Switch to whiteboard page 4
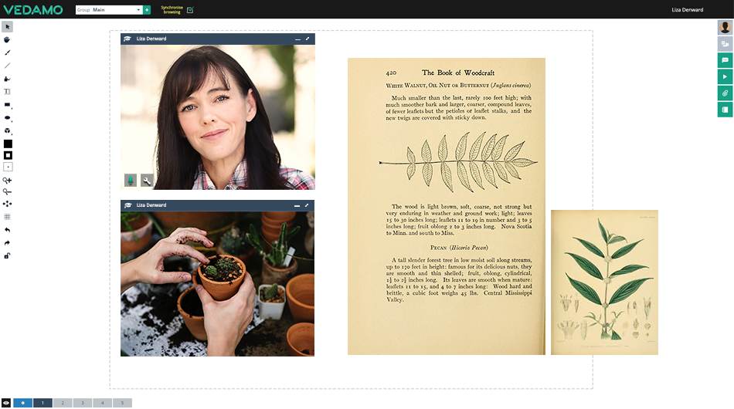The height and width of the screenshot is (409, 734). pos(103,403)
